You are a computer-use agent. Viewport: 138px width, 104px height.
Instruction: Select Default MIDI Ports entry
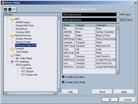coord(25,25)
